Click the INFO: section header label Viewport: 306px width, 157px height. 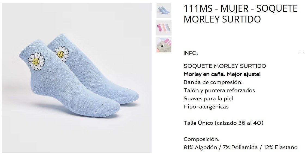click(191, 53)
